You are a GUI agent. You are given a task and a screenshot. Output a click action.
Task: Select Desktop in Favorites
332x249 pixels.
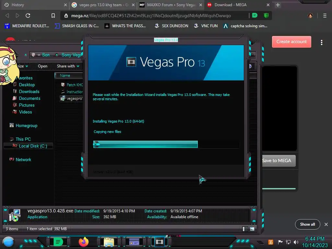(27, 85)
